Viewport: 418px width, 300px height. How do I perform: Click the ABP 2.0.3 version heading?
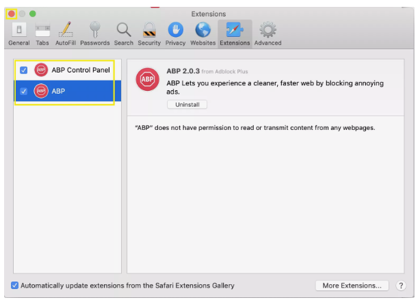point(183,71)
